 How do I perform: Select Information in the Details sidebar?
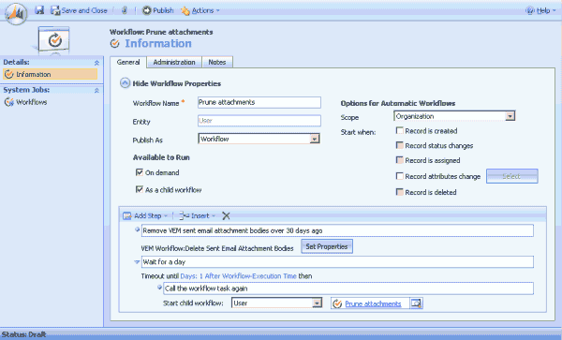(x=51, y=74)
